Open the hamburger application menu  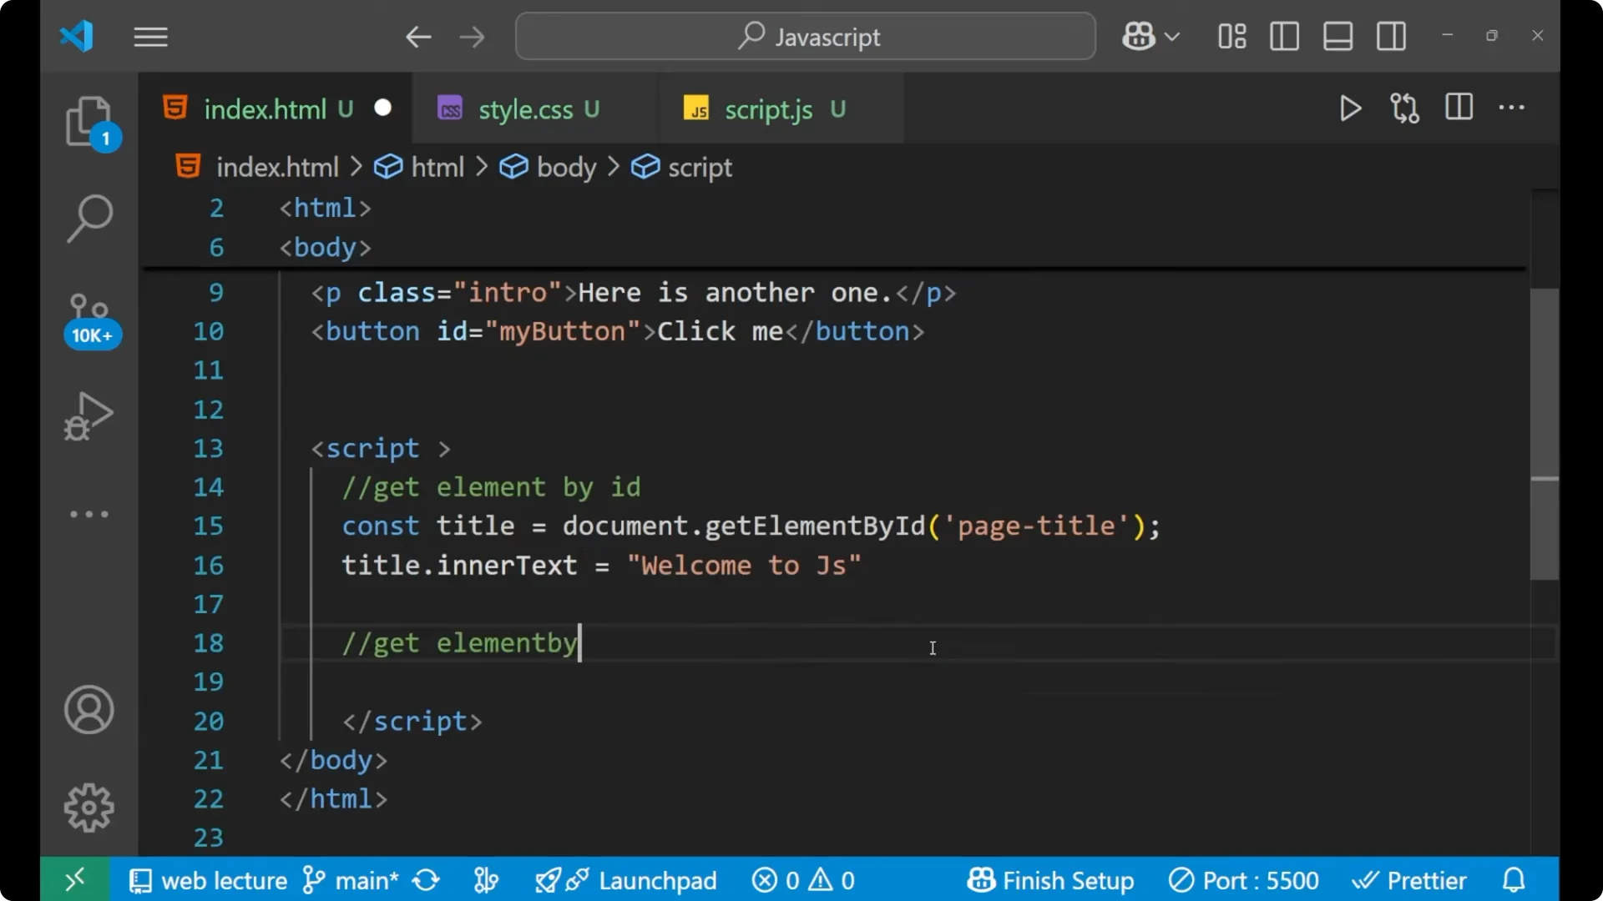pyautogui.click(x=150, y=37)
